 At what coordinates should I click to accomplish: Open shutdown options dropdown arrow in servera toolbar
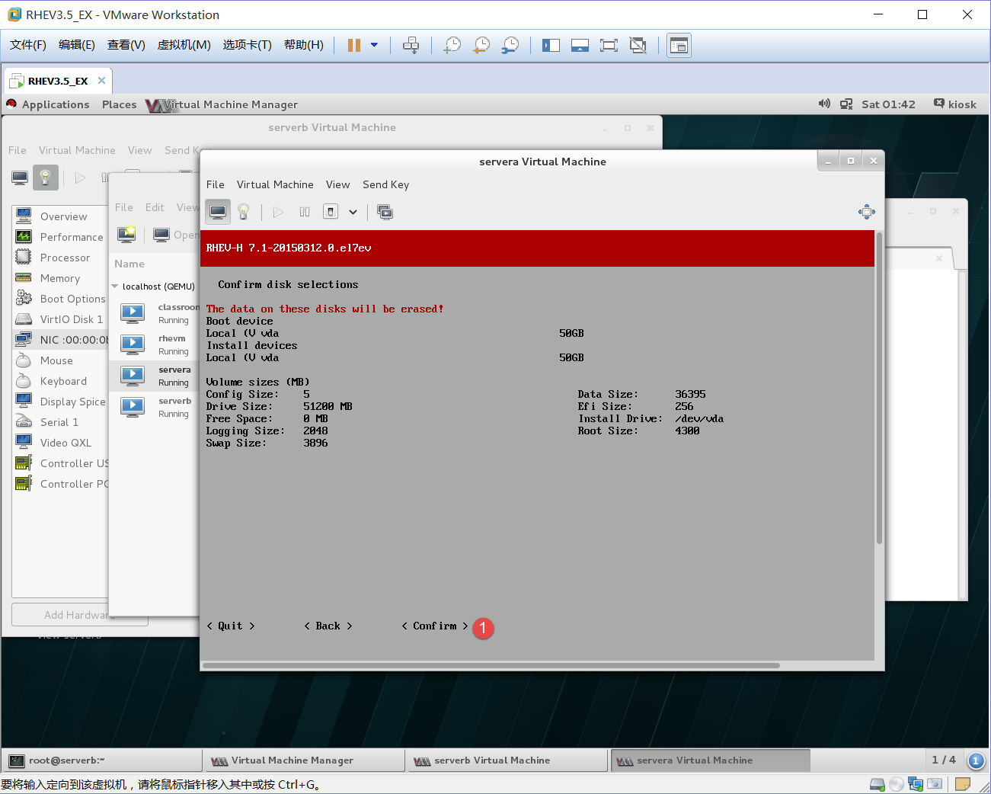pyautogui.click(x=353, y=212)
